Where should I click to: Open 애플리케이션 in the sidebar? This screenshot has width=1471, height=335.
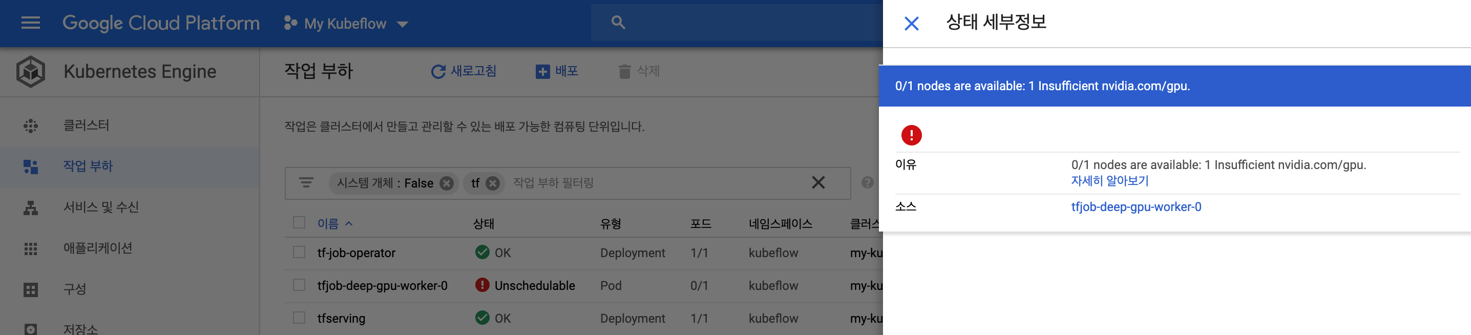tap(130, 249)
